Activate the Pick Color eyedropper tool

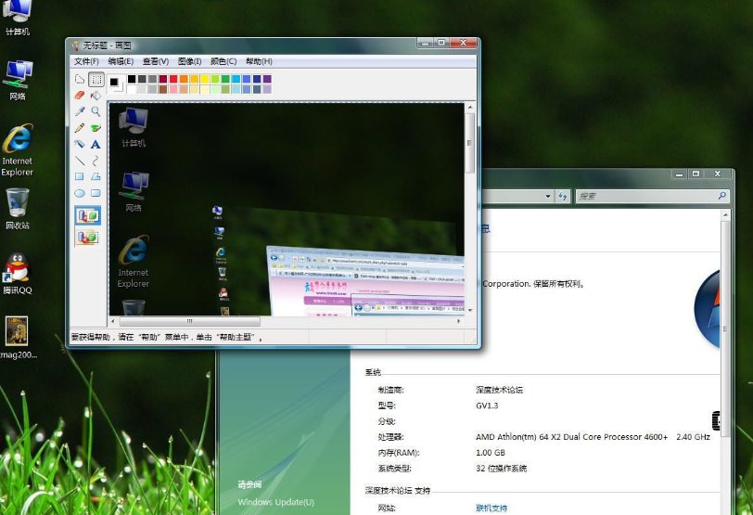click(x=80, y=111)
